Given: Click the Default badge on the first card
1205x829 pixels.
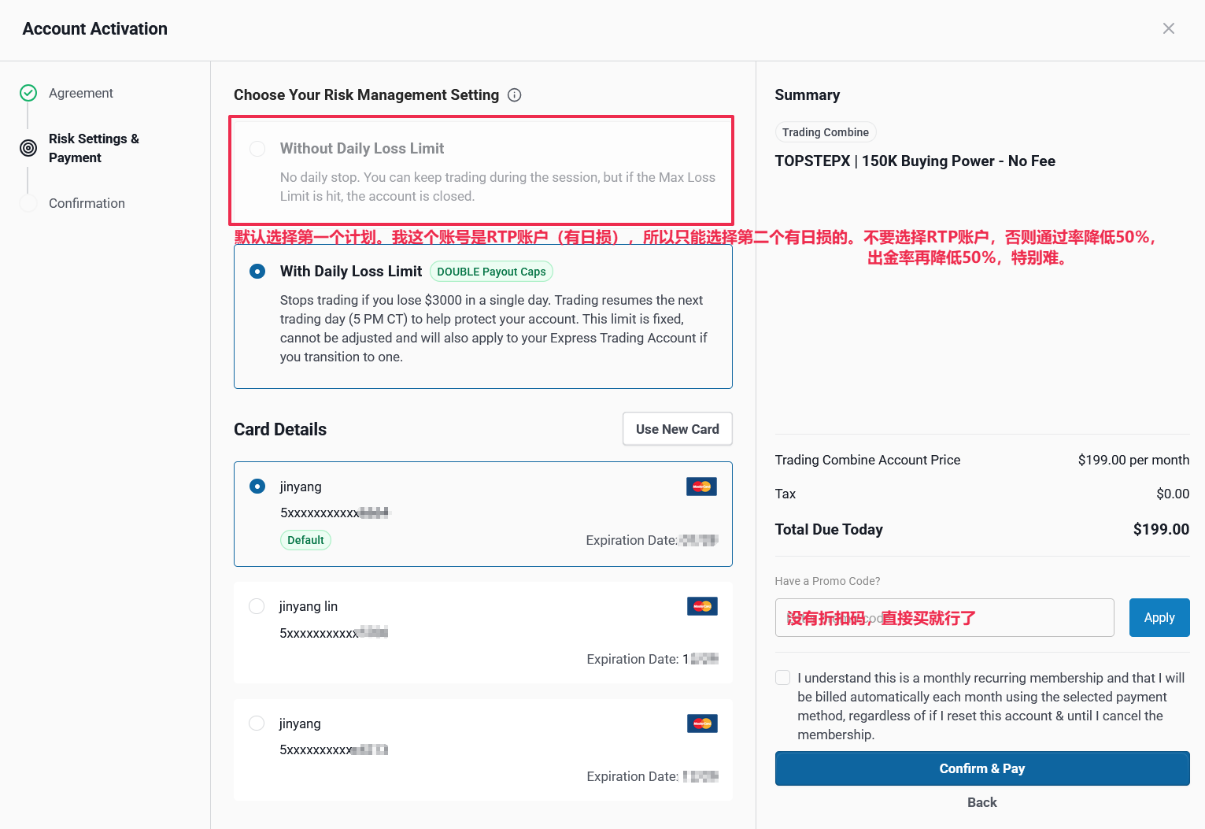Looking at the screenshot, I should coord(305,540).
